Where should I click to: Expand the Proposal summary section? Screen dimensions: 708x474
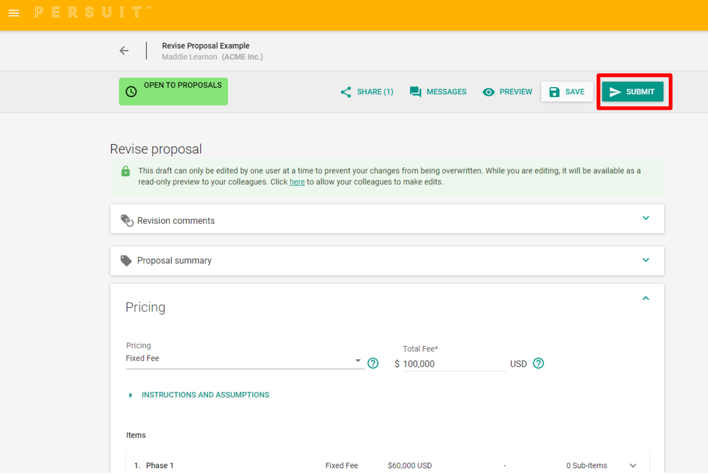[645, 260]
